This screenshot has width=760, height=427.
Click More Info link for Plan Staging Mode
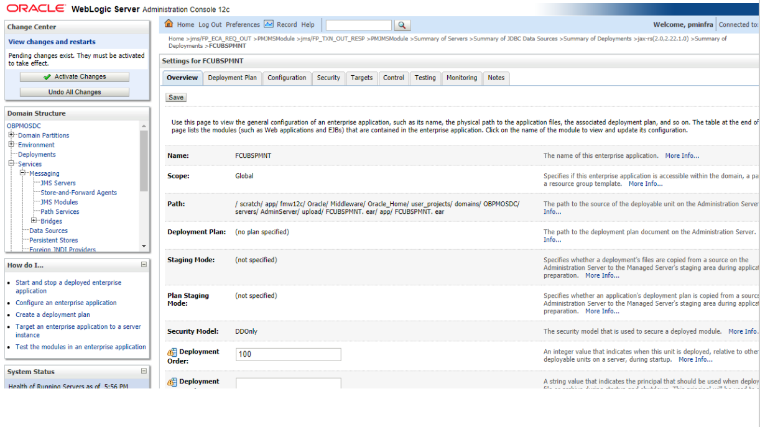click(x=602, y=311)
